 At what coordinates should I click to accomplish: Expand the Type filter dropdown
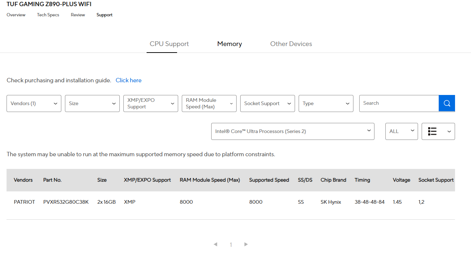click(326, 103)
